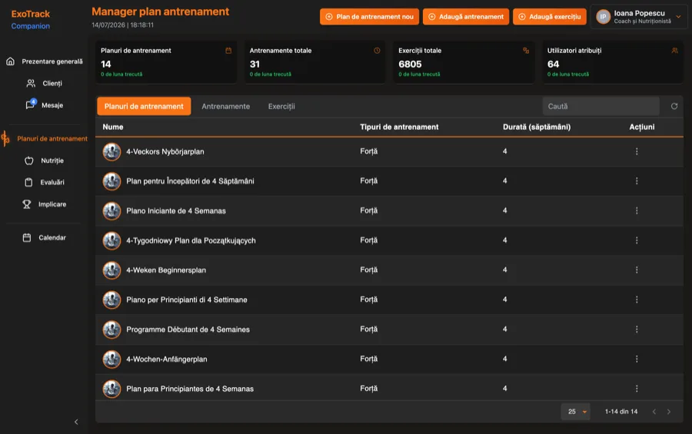692x434 pixels.
Task: Sort by the Nume column header
Action: (x=113, y=127)
